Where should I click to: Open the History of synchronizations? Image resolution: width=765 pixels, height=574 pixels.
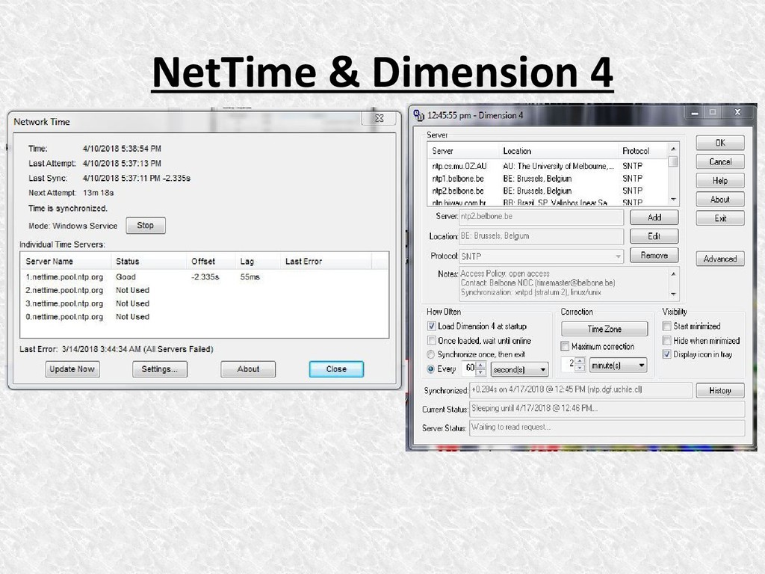(x=720, y=390)
